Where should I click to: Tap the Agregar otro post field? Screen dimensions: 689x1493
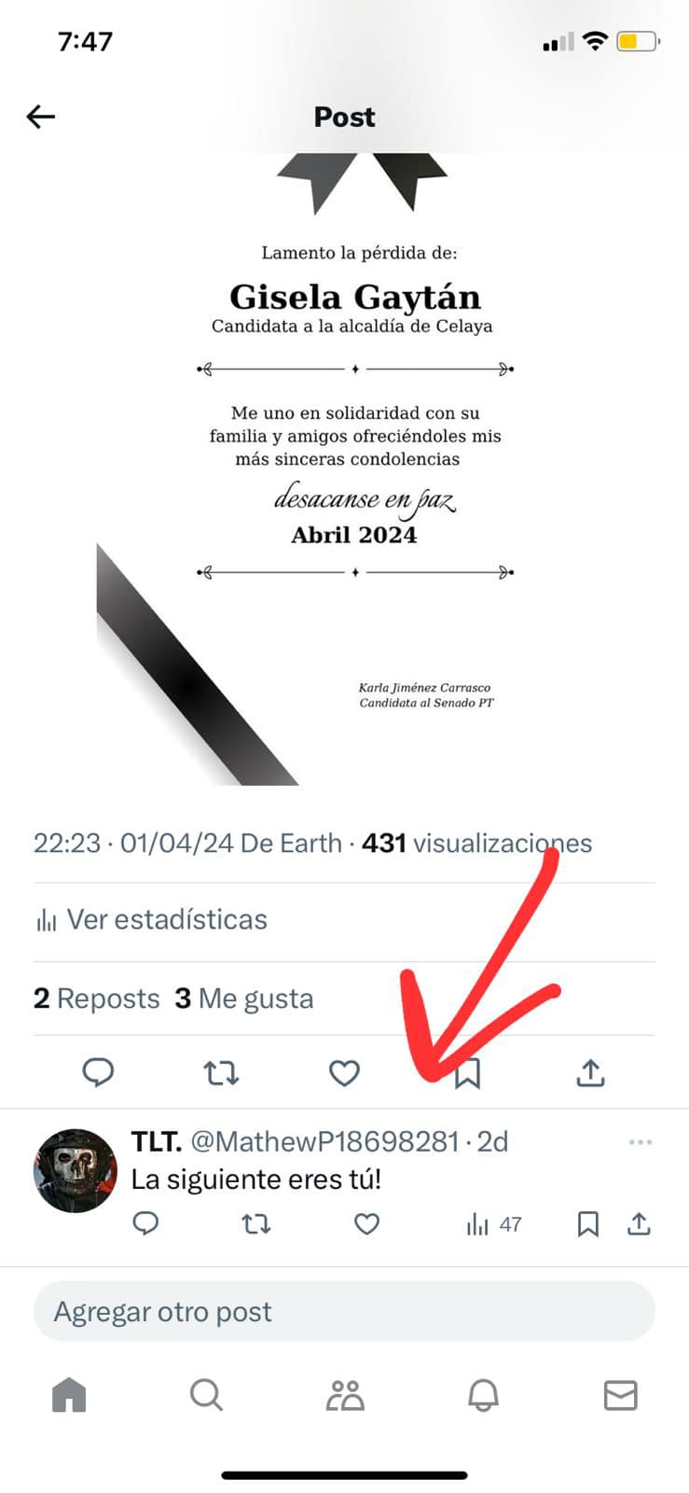pos(344,1311)
